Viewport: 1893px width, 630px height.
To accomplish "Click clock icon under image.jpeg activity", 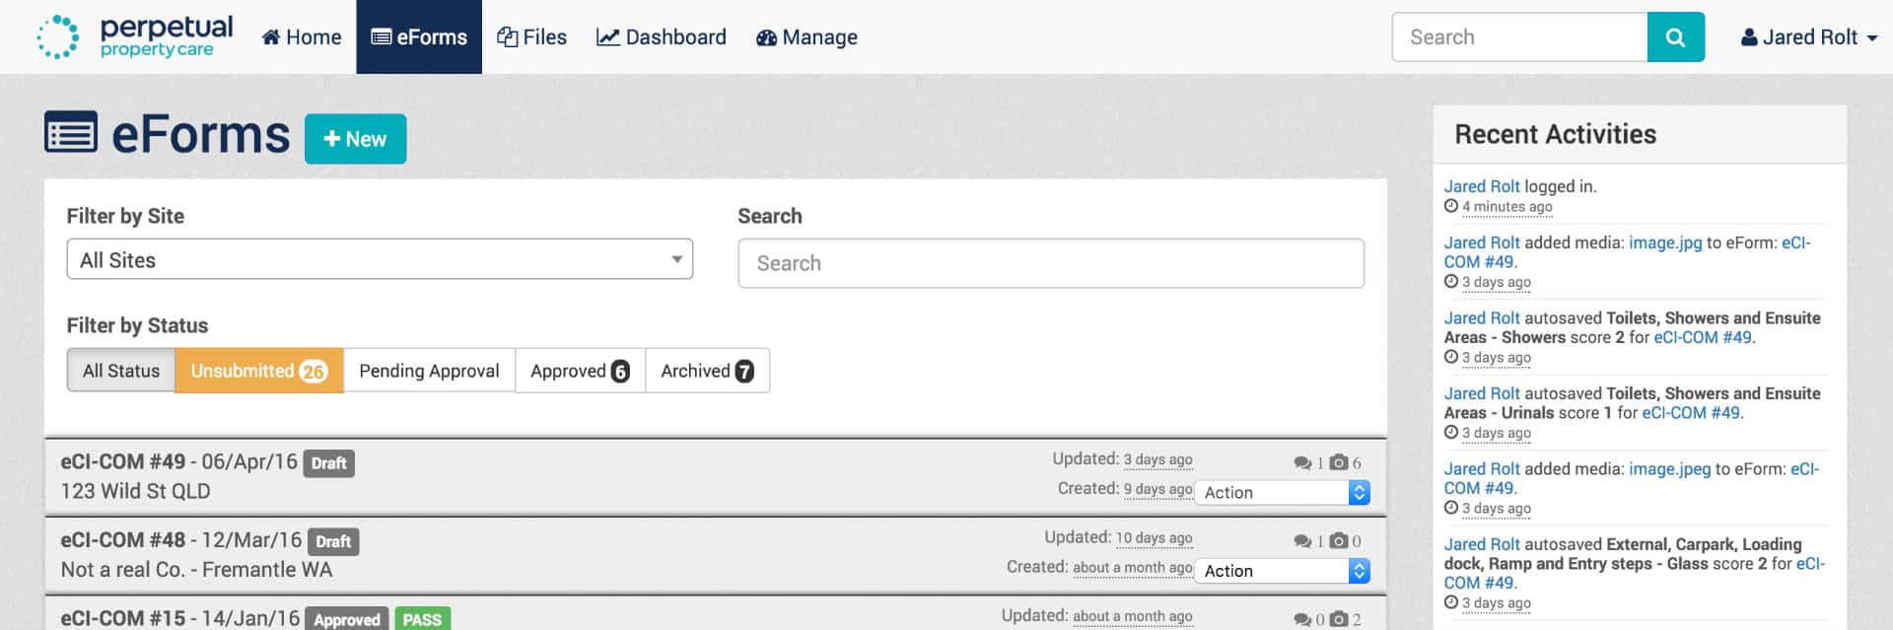I will click(x=1451, y=508).
